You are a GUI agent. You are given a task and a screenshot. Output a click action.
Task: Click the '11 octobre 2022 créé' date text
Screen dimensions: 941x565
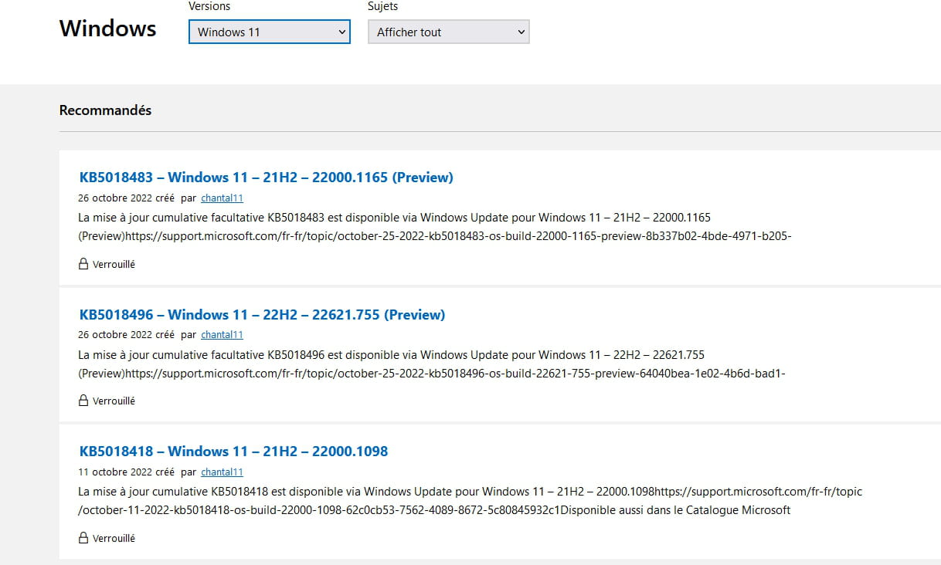tap(126, 472)
